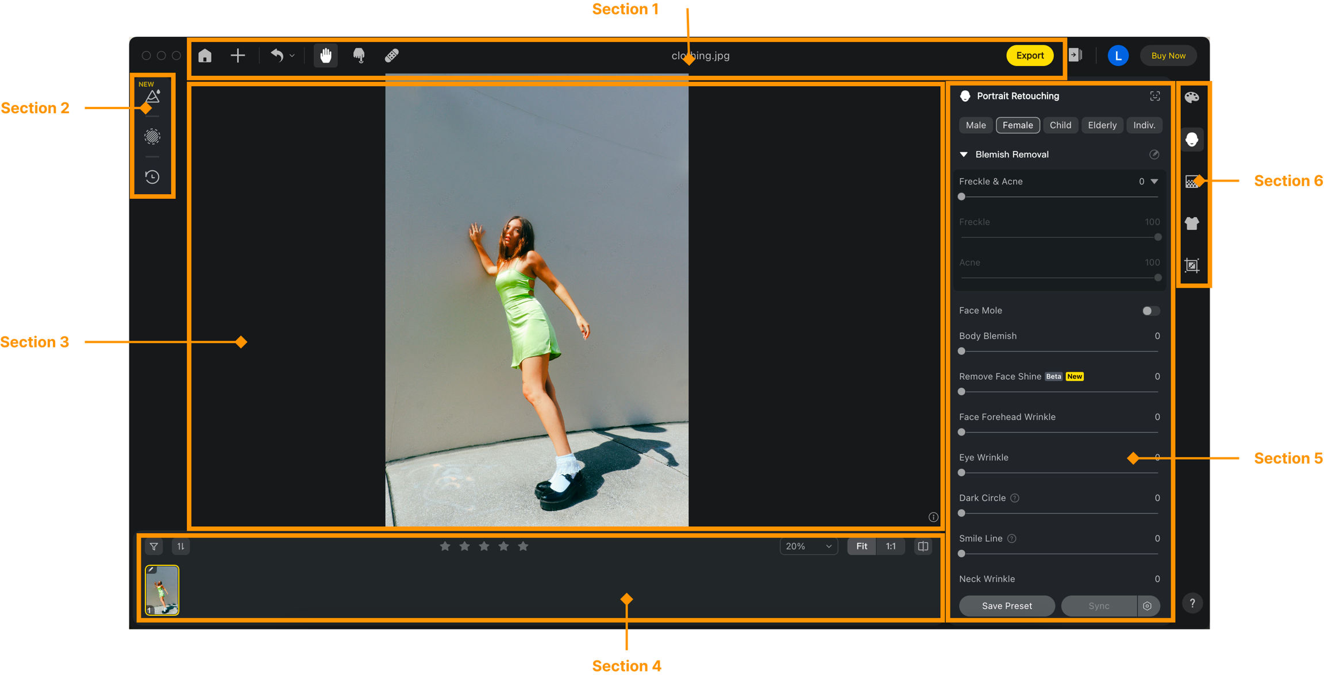Expand the Freckle & Acne dropdown arrow
The image size is (1324, 675).
point(1154,182)
